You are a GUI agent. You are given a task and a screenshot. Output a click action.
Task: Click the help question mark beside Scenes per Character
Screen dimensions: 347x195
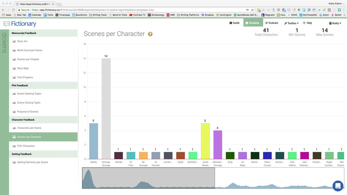150,34
